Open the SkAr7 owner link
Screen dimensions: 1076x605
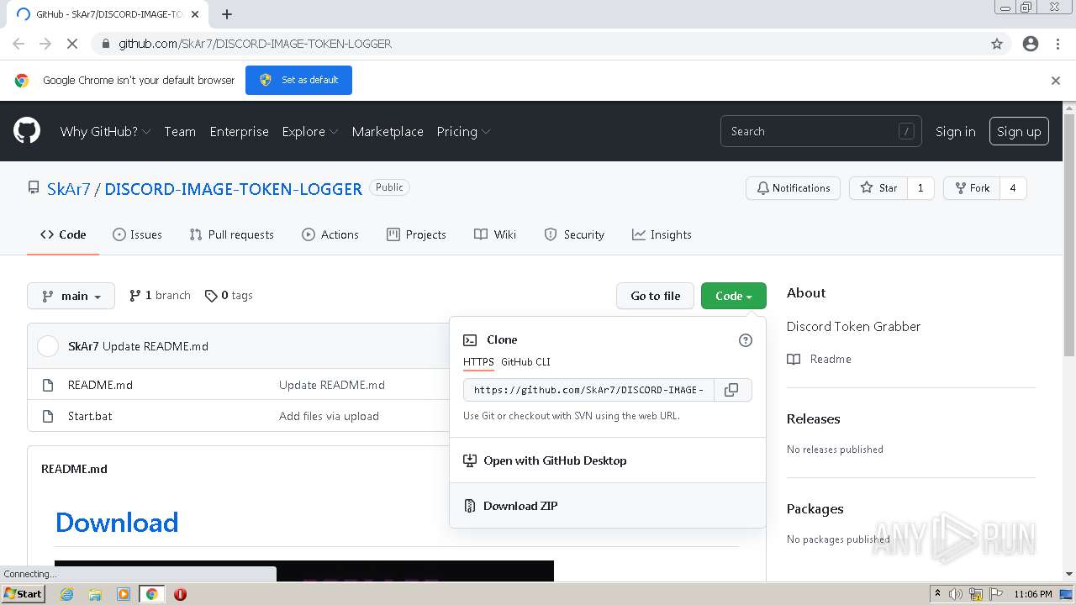pos(68,189)
